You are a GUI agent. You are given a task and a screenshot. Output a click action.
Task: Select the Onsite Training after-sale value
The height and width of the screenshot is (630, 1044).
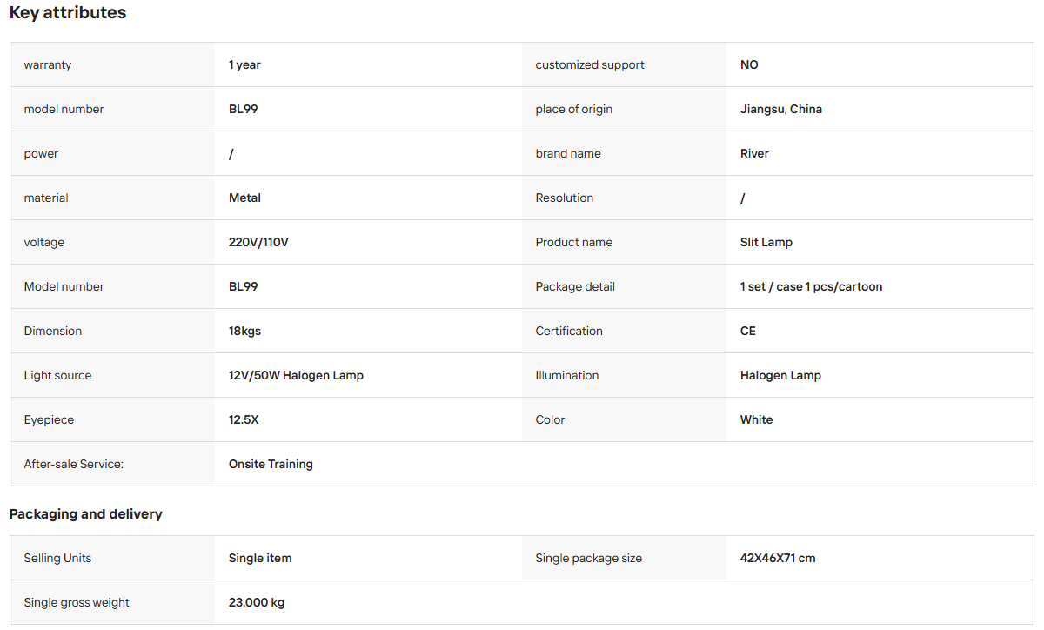coord(271,465)
